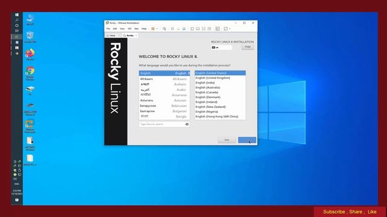
Task: Close the Rocky tab
Action: [136, 36]
